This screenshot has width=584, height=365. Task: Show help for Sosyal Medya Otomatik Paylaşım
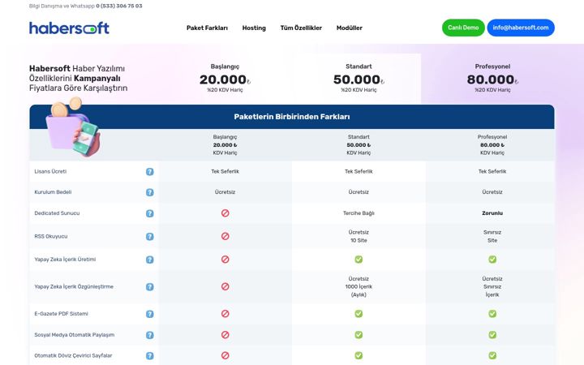150,335
